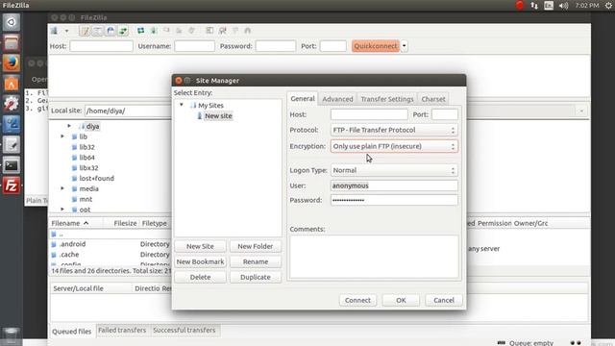Click the FileZilla launcher icon
This screenshot has height=346, width=615.
[11, 185]
